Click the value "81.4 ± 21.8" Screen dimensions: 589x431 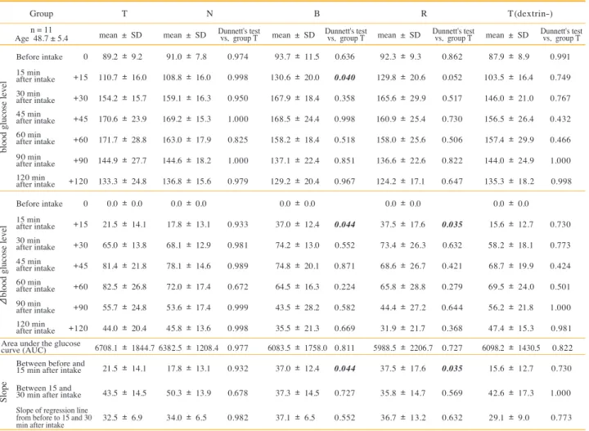[x=124, y=266]
